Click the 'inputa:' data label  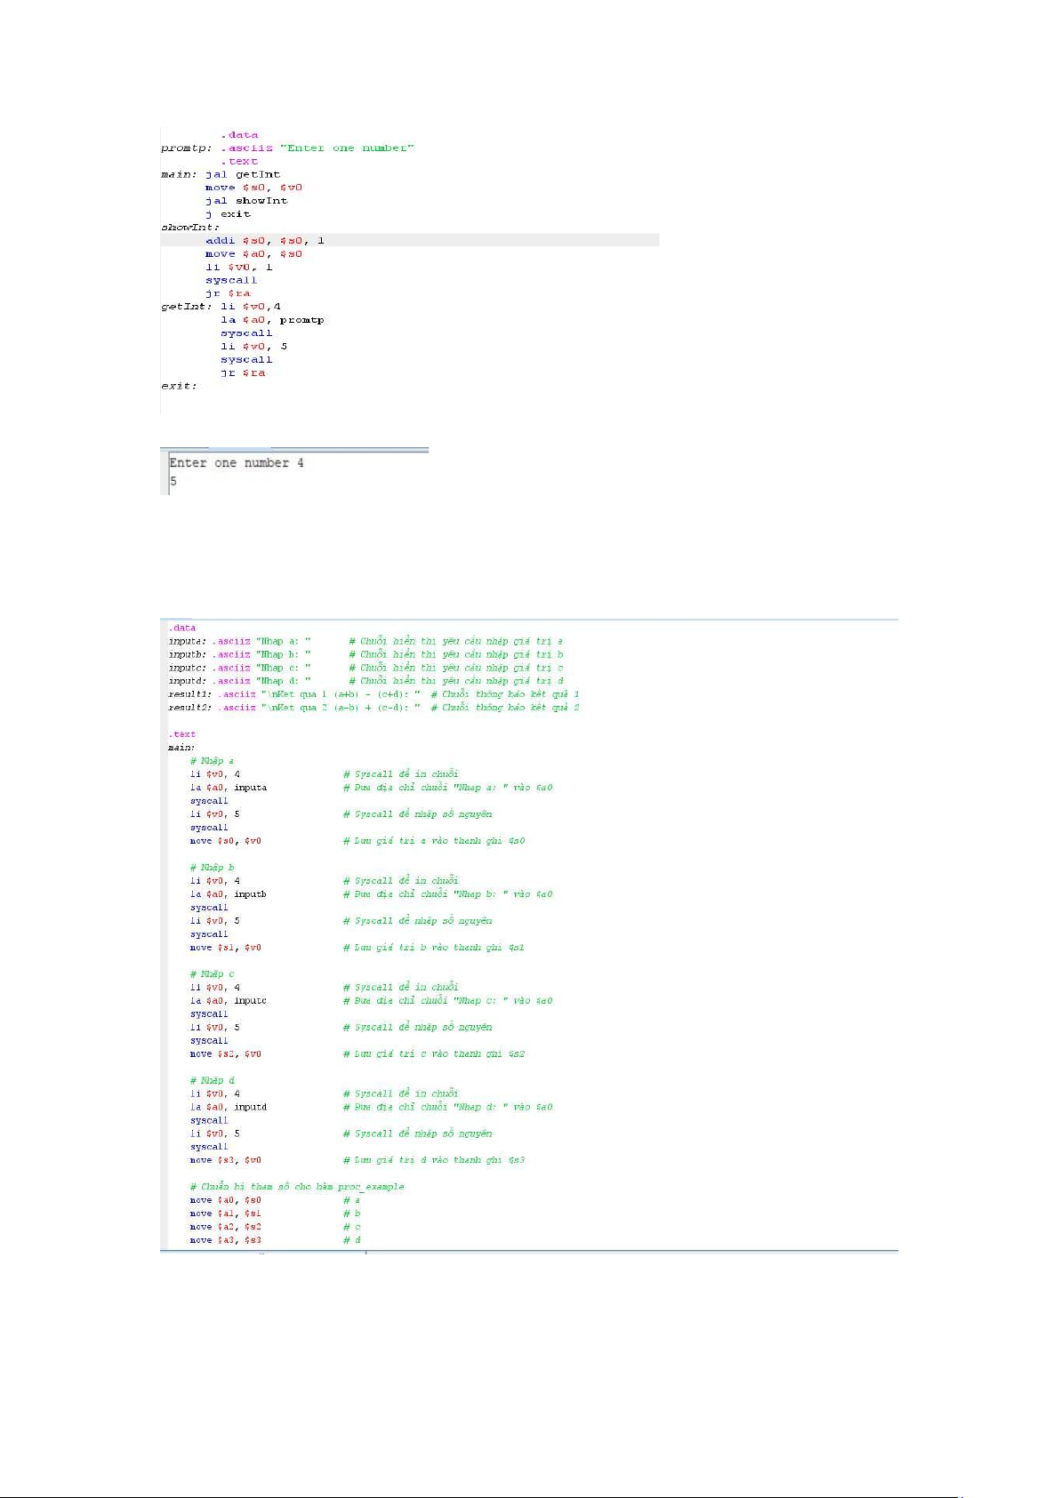click(187, 641)
